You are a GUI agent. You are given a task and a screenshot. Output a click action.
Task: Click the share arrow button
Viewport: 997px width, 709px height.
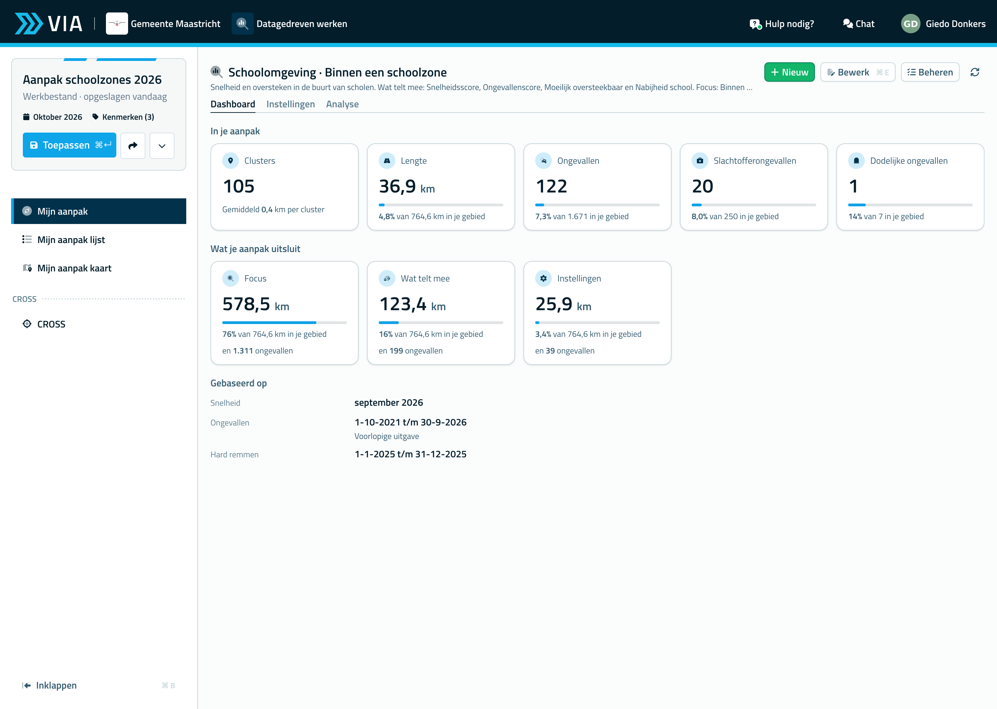(x=133, y=145)
